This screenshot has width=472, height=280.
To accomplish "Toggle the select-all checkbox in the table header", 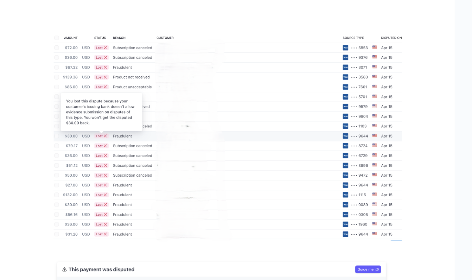I will 57,38.
